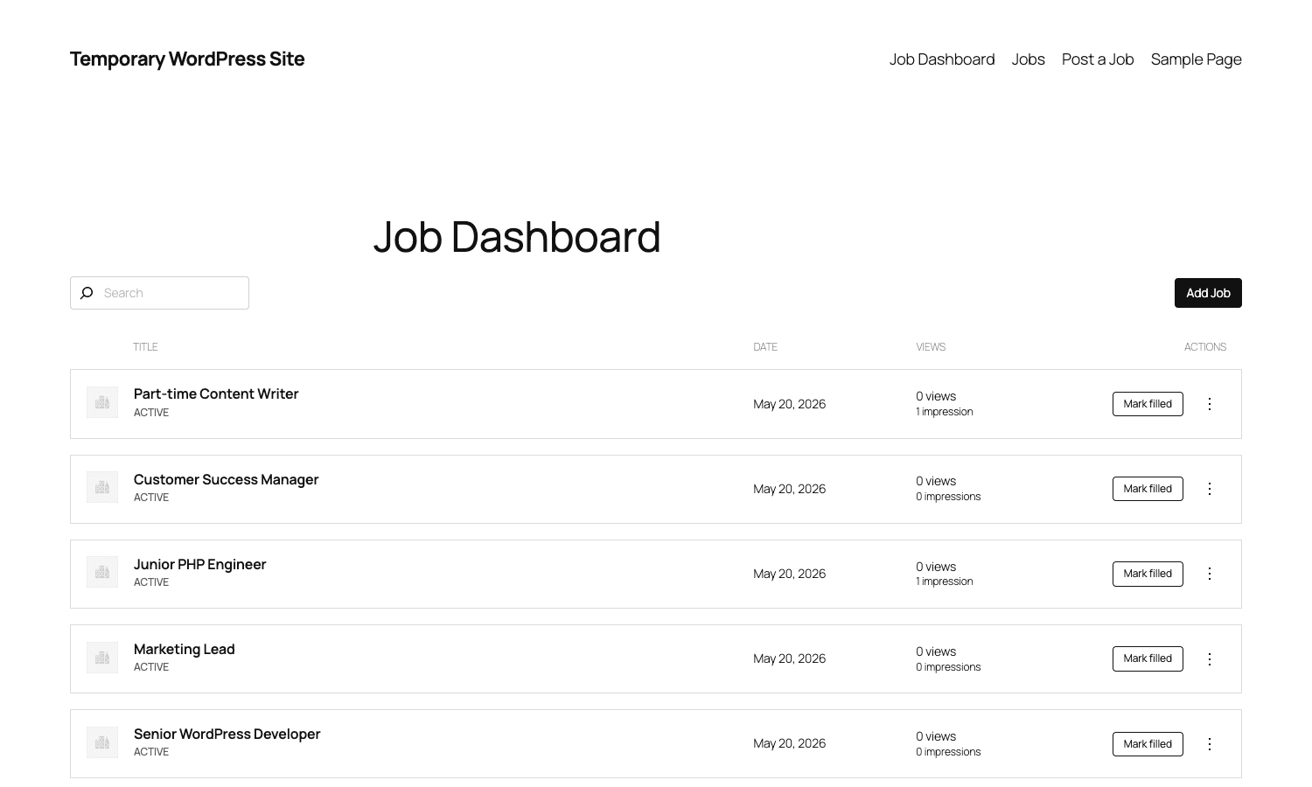Open company logo for Junior PHP Engineer

coord(102,572)
